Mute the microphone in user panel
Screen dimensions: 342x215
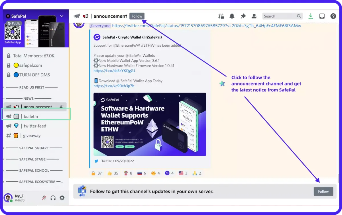coord(44,198)
